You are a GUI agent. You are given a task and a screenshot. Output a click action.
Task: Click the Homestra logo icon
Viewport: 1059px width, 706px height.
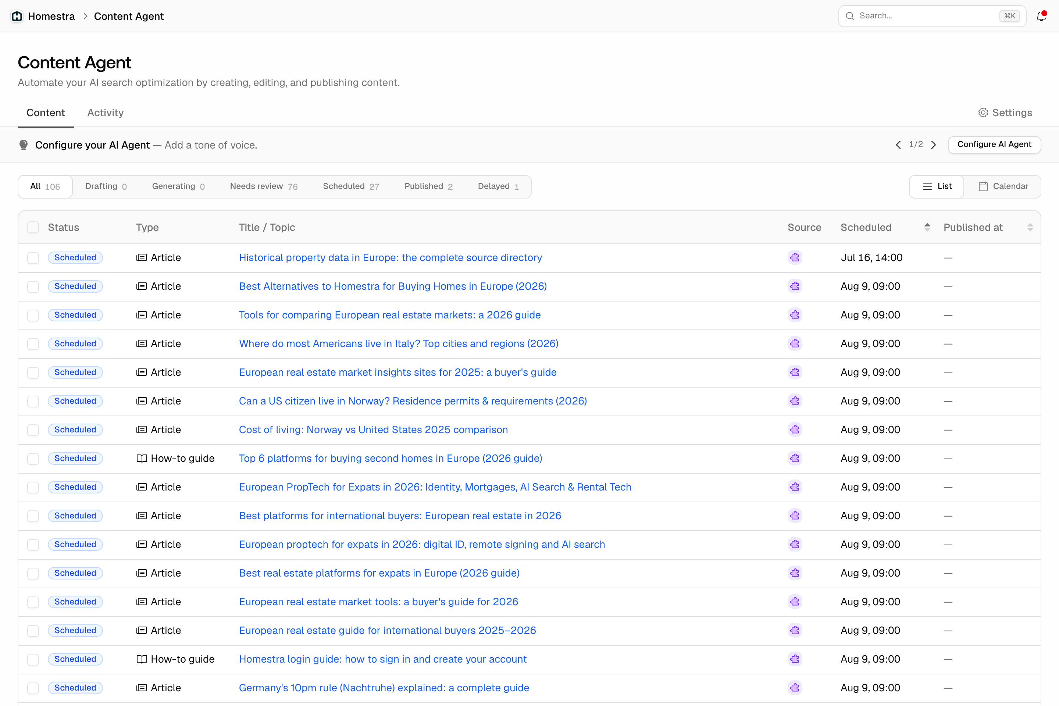pos(17,16)
